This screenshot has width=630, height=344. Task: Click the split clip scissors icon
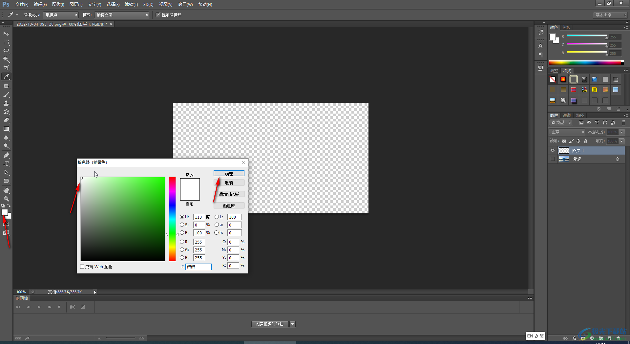(x=73, y=307)
